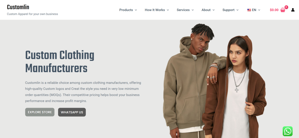The image size is (299, 138).
Task: Expand the About menu chevron
Action: [x=213, y=10]
